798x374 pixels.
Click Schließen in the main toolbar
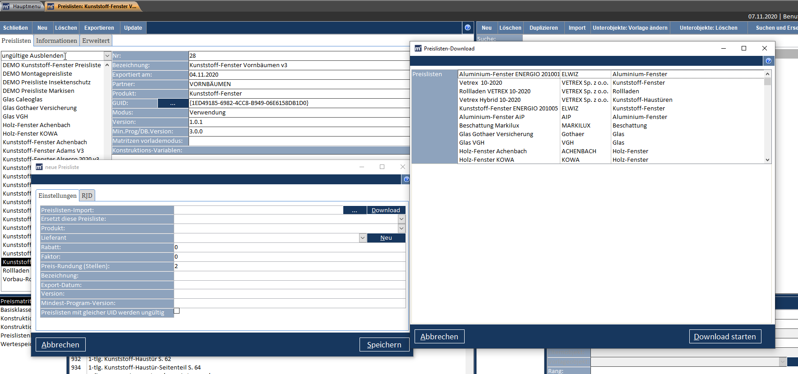pyautogui.click(x=16, y=28)
